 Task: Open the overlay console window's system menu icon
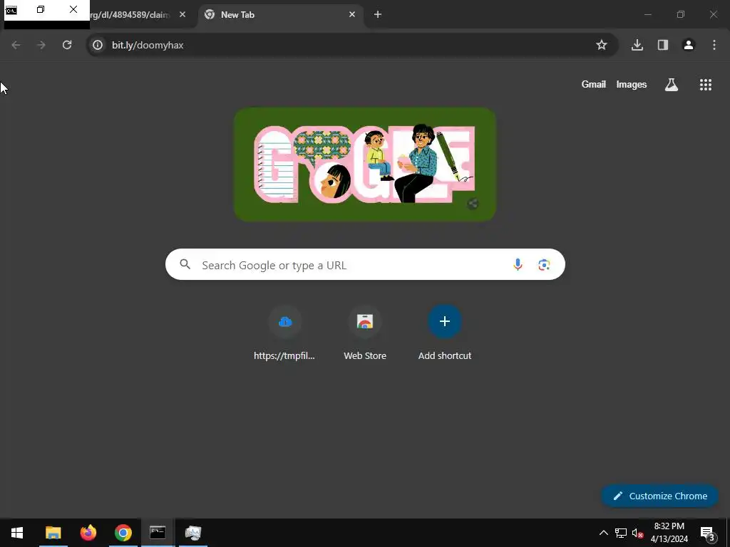(11, 10)
